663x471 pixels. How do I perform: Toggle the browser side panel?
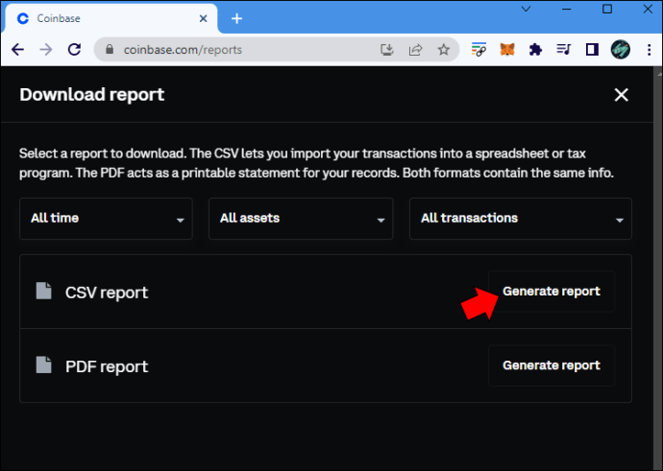(592, 50)
